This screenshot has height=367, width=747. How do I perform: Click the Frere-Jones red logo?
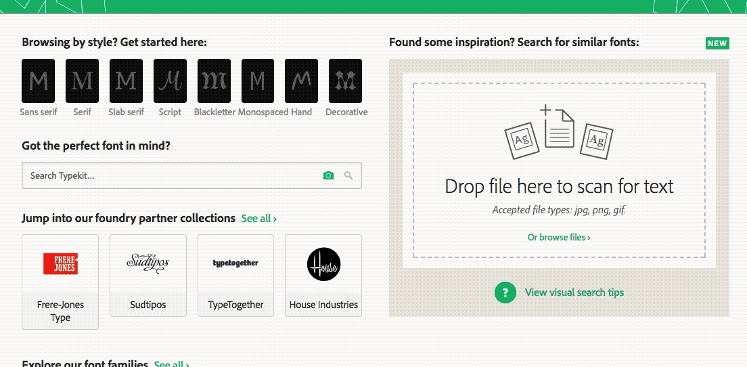tap(60, 263)
